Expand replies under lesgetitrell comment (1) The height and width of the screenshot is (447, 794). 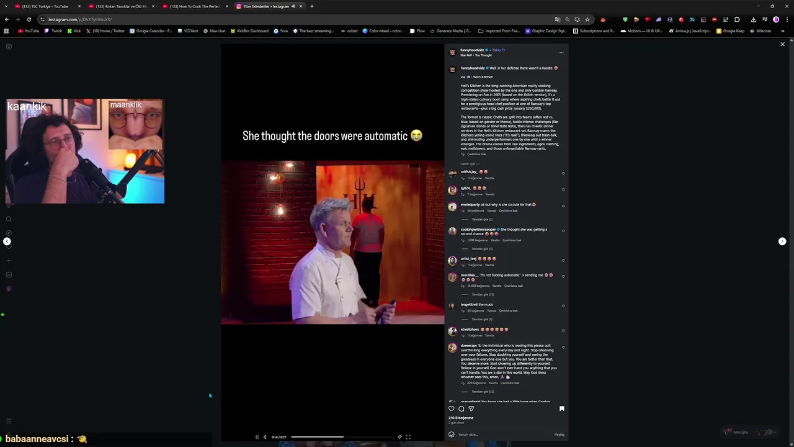click(482, 319)
